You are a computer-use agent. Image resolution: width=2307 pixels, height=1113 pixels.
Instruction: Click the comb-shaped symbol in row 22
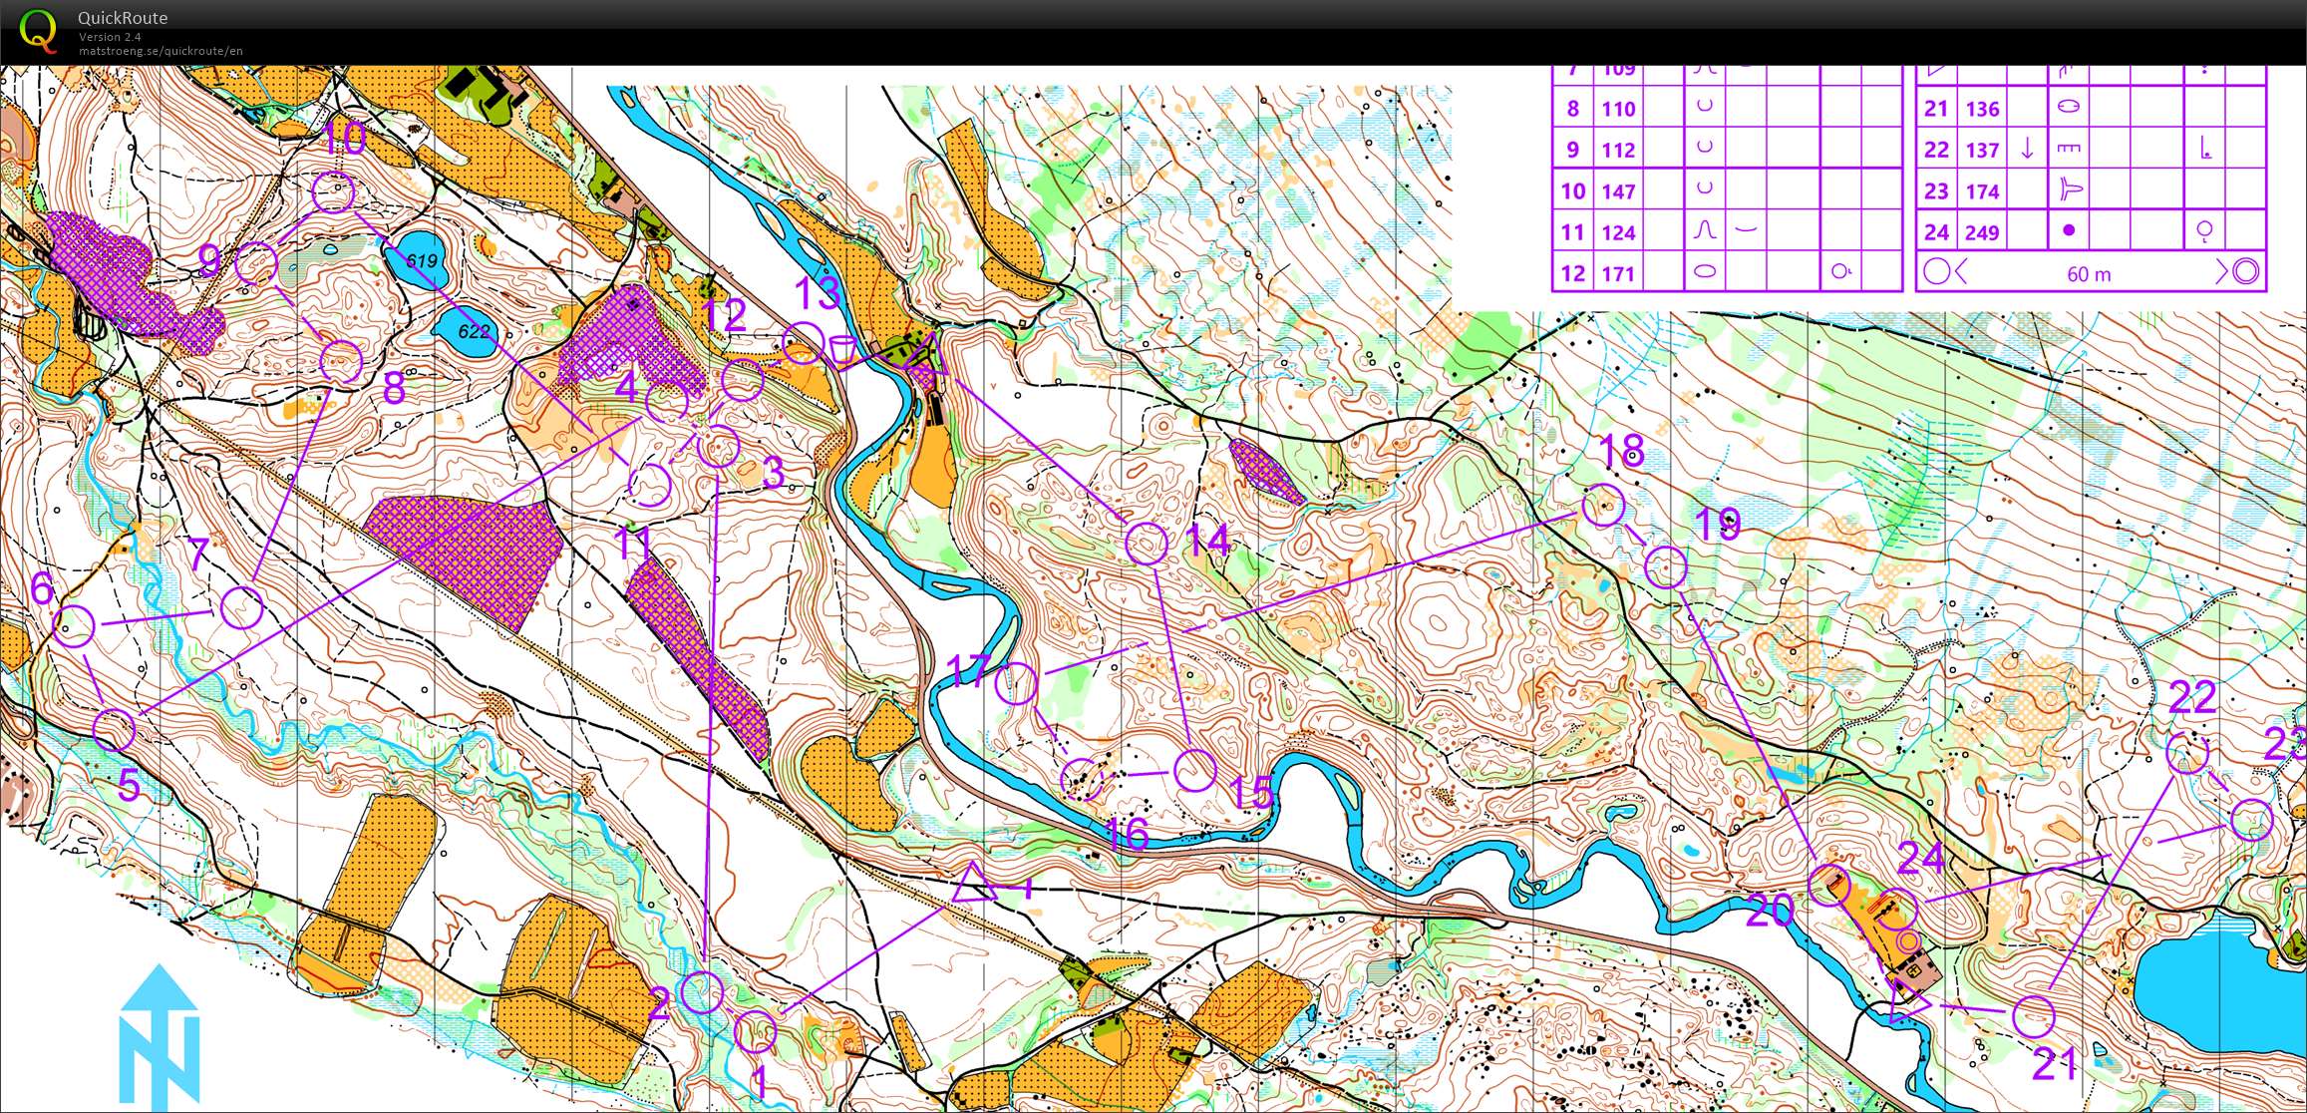[2069, 149]
